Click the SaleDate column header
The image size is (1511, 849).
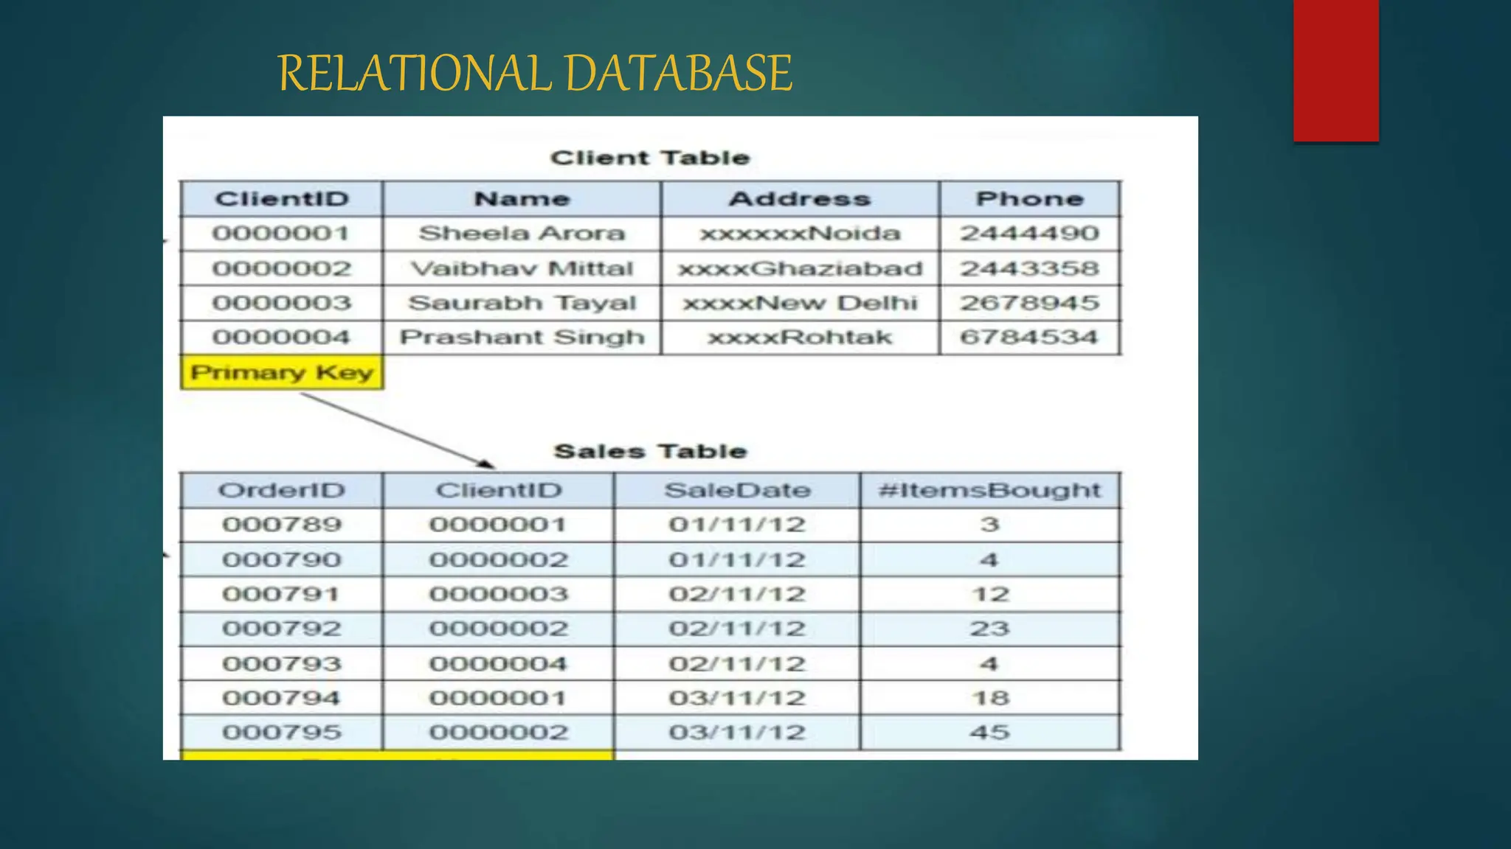pyautogui.click(x=737, y=490)
